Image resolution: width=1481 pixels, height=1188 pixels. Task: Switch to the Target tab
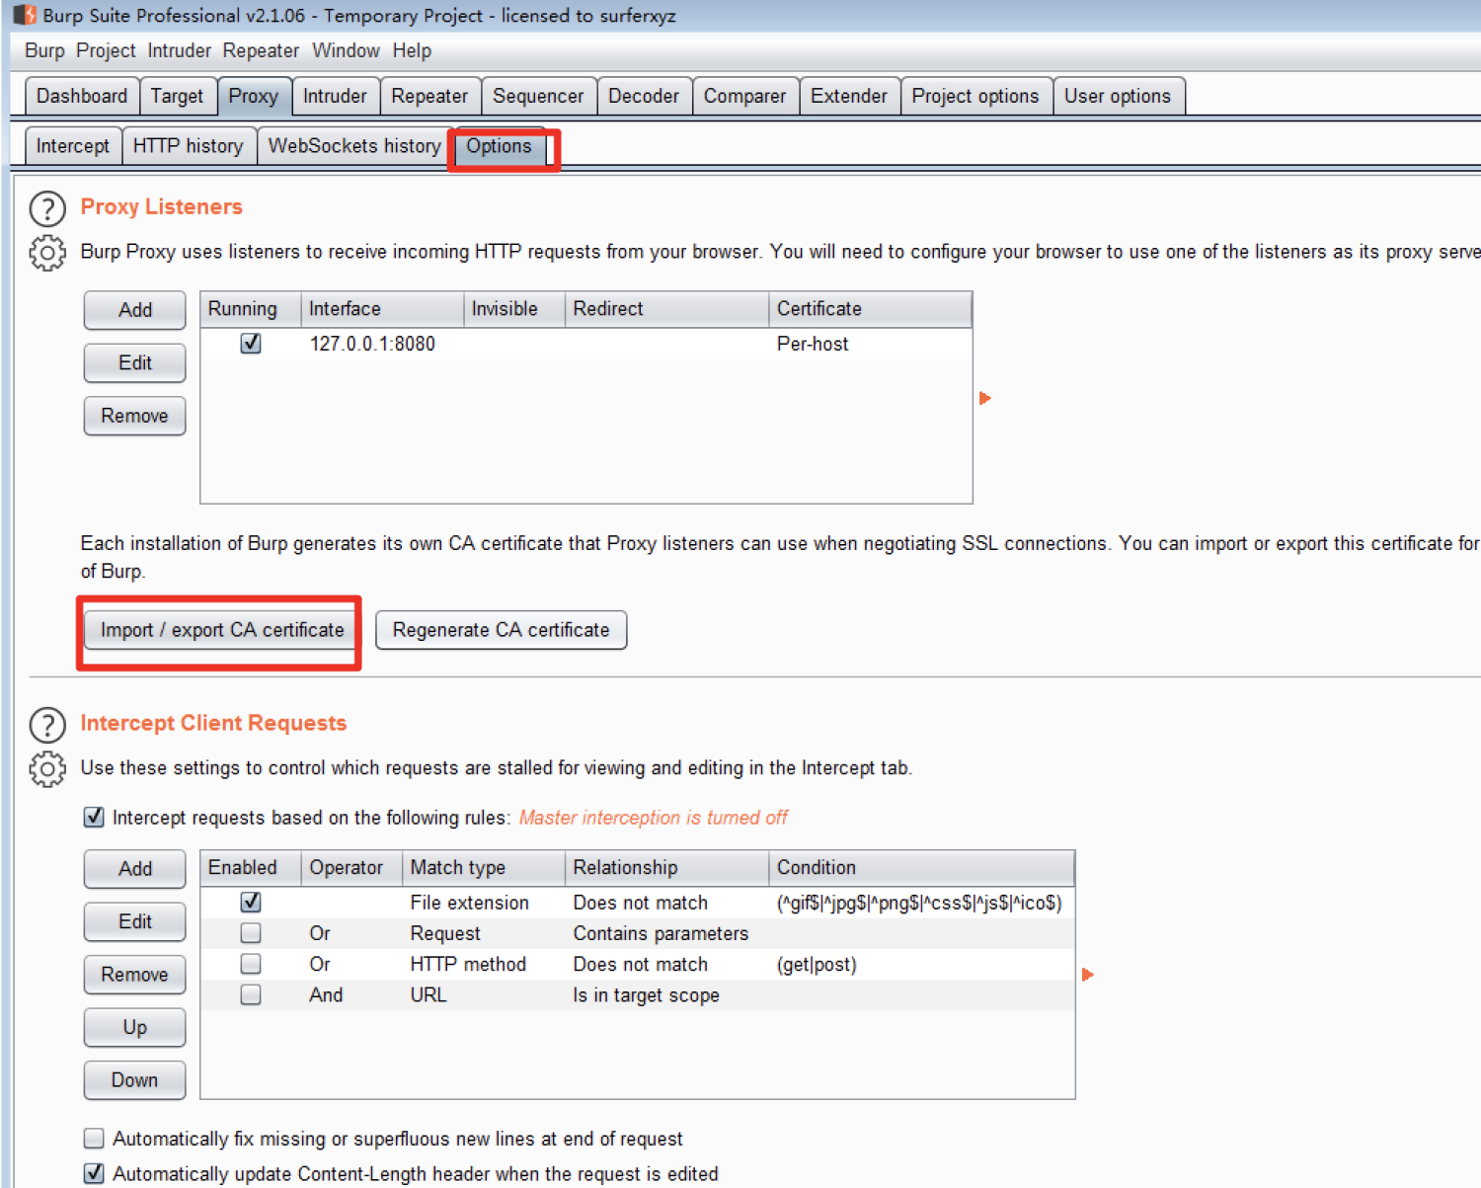(x=177, y=96)
